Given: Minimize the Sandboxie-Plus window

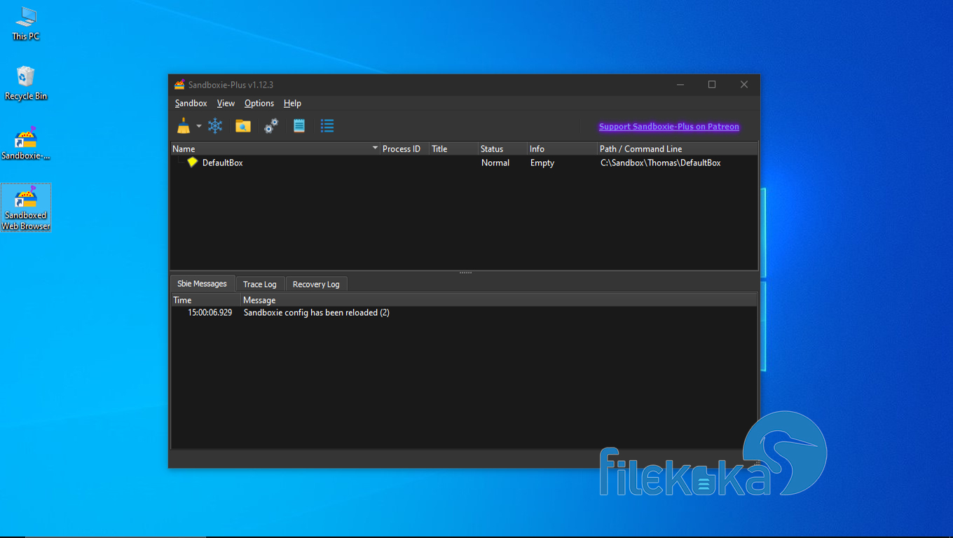Looking at the screenshot, I should 680,85.
